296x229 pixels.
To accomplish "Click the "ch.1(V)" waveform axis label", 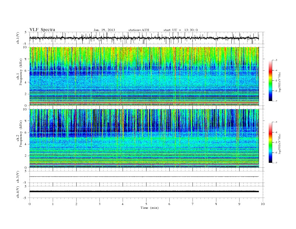I will point(18,38).
